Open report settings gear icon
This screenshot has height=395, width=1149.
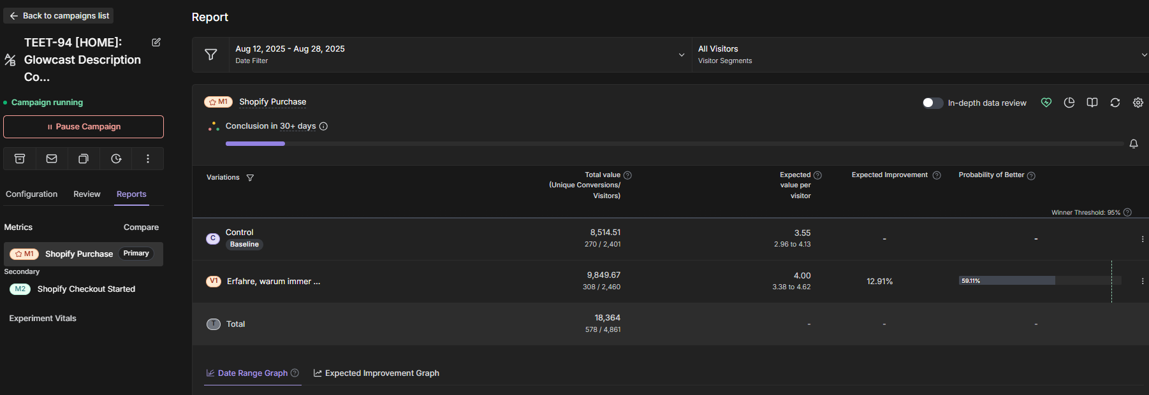click(x=1138, y=103)
